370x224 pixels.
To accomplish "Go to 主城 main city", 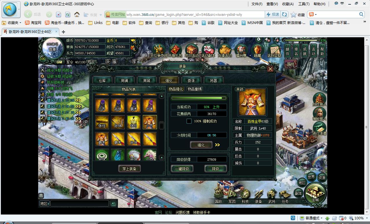I will click(315, 193).
